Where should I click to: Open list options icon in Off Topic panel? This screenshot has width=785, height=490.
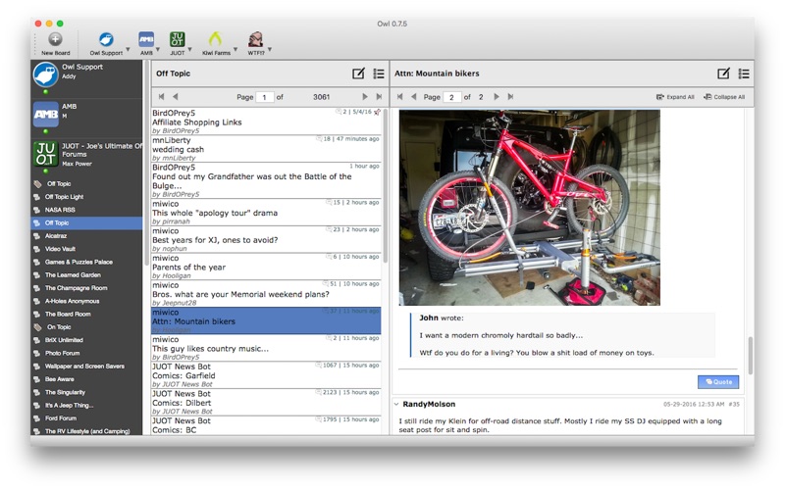point(379,73)
